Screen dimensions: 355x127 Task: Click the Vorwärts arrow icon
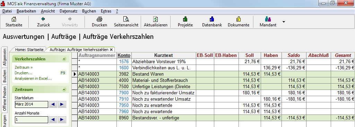70,19
